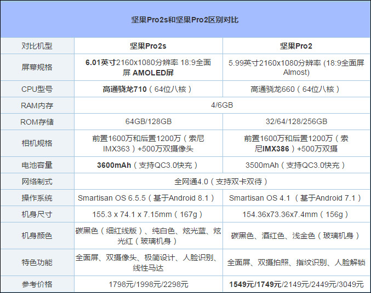
Task: Click the 32/64/128/256GB storage cell
Action: [x=296, y=121]
